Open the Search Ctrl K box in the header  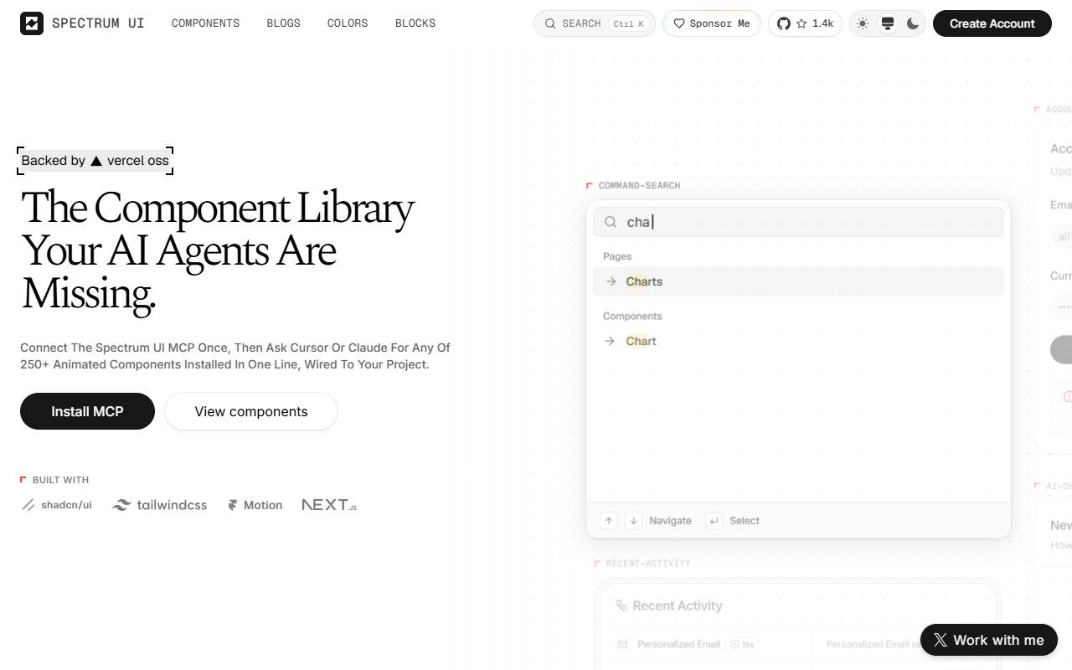point(595,23)
